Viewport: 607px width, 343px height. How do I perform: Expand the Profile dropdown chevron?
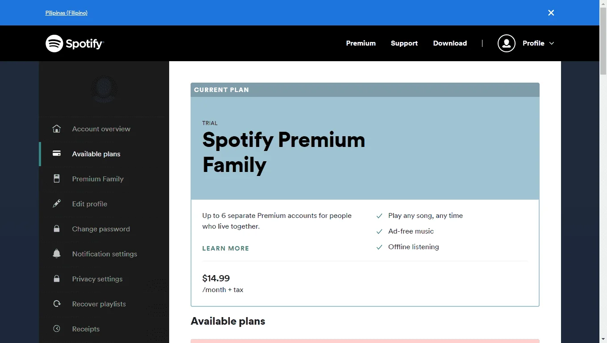click(x=552, y=43)
